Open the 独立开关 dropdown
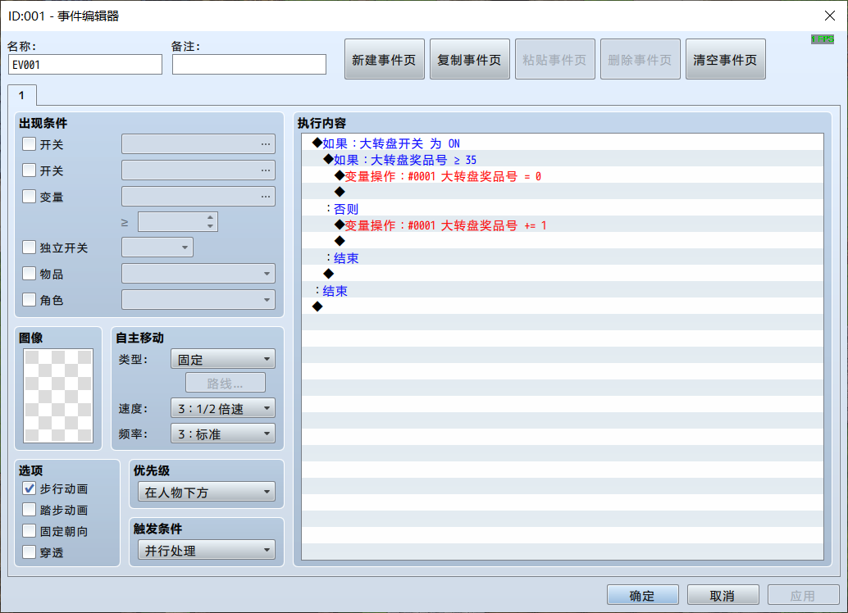Image resolution: width=848 pixels, height=613 pixels. coord(157,247)
